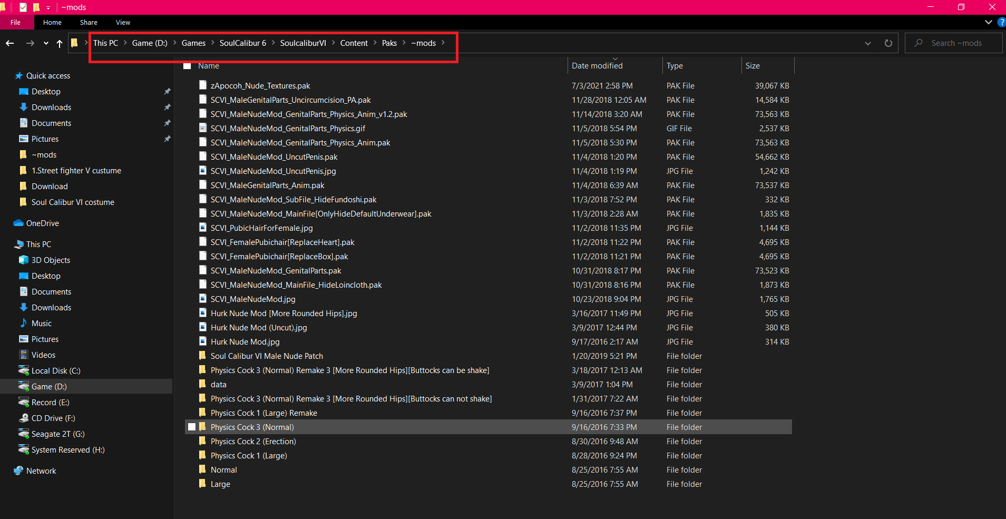This screenshot has height=519, width=1006.
Task: Jump to Paks in the breadcrumb path
Action: click(x=389, y=43)
